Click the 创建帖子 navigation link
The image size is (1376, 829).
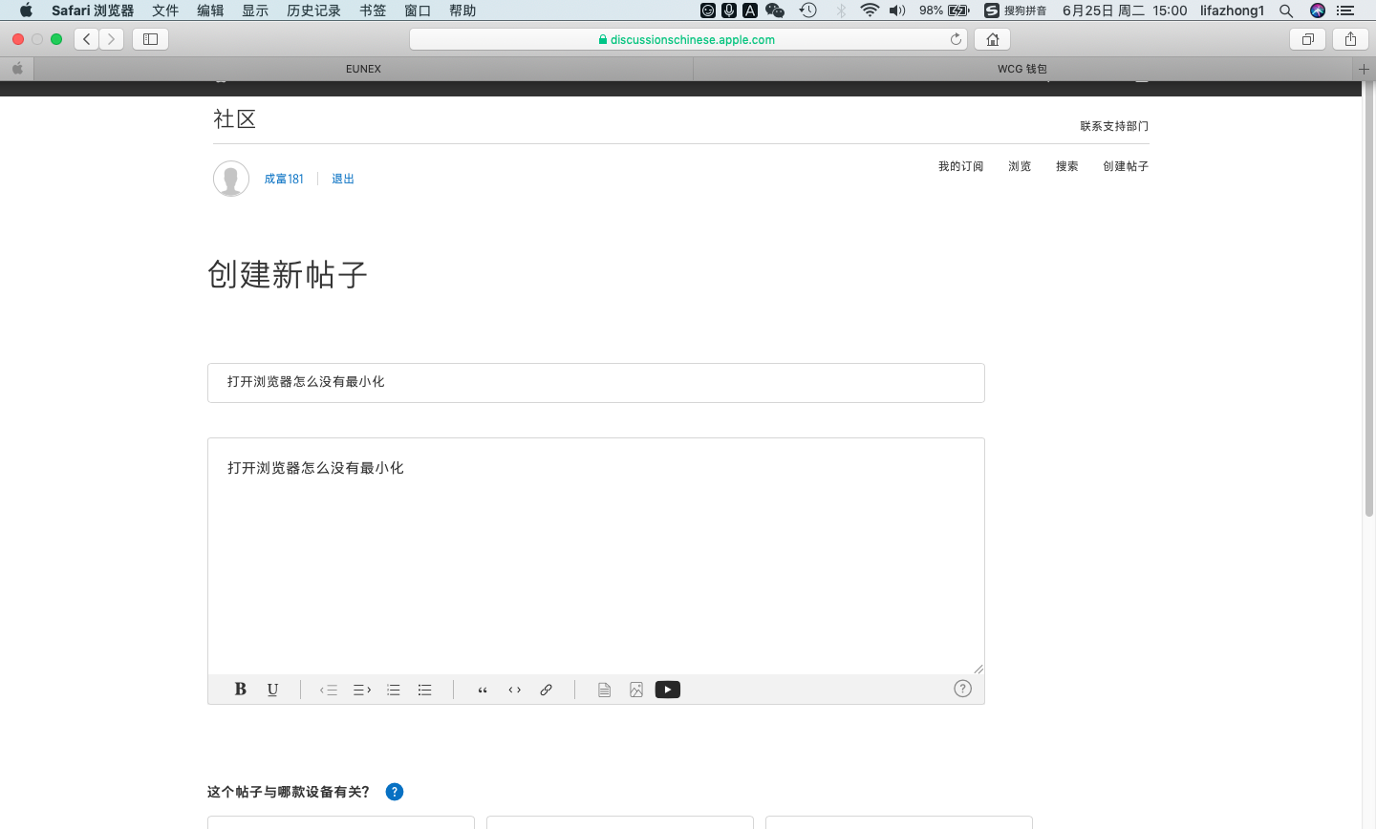tap(1126, 166)
